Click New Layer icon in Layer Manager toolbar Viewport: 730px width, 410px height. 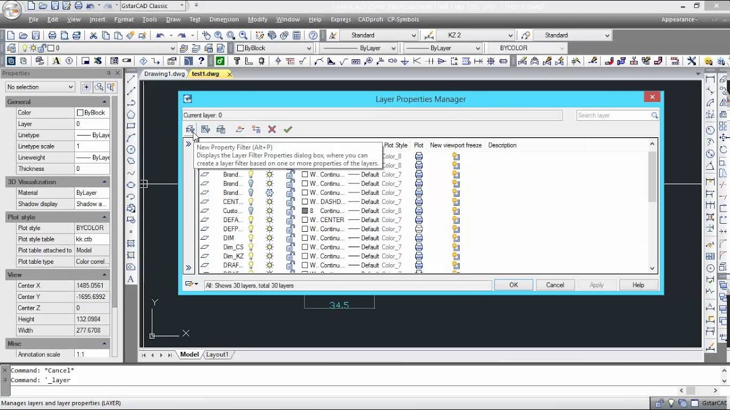[x=240, y=129]
